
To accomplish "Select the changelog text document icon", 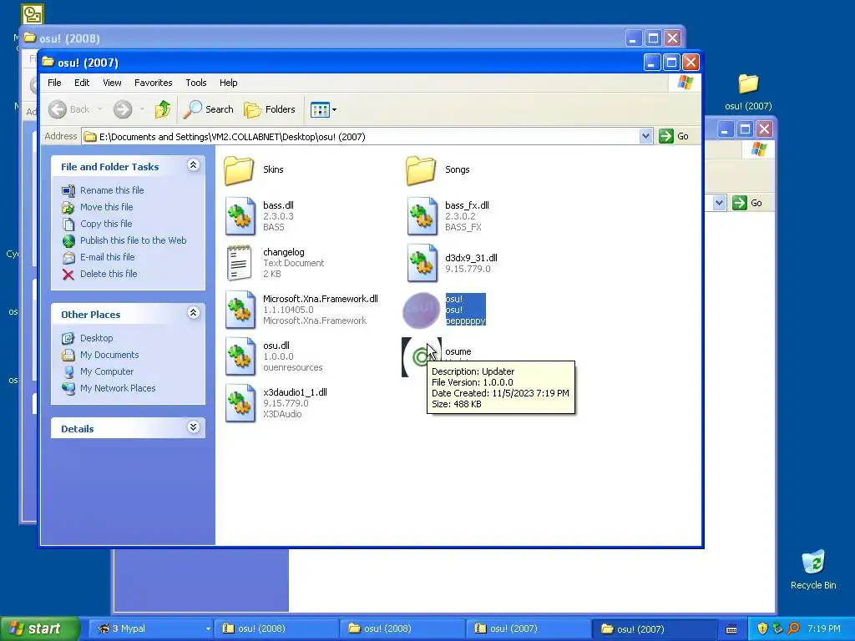I will point(240,263).
